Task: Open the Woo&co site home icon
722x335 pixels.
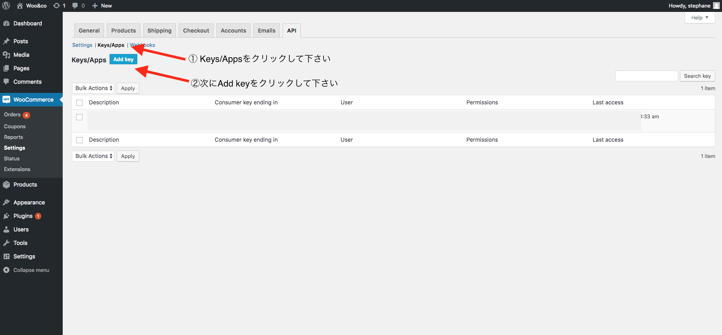Action: click(x=20, y=6)
